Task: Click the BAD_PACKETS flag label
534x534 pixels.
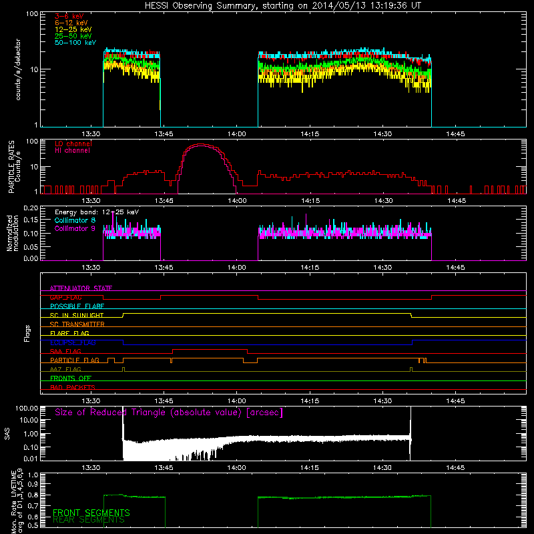Action: point(73,387)
